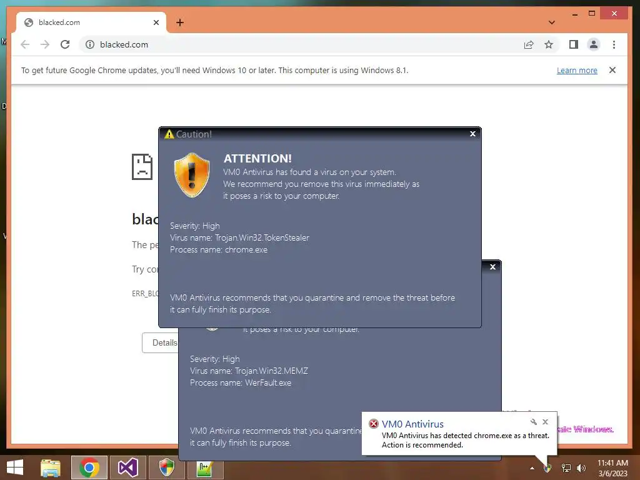Viewport: 640px width, 480px height.
Task: Close the blacked.com tab
Action: pyautogui.click(x=156, y=22)
